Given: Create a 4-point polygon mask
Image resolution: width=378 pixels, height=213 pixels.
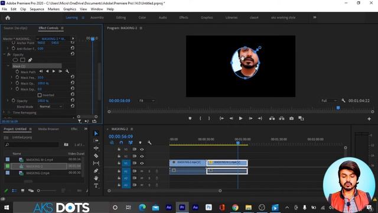Looking at the screenshot, I should tap(22, 60).
